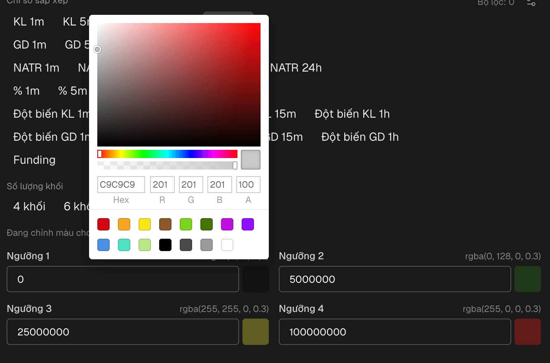Click the Ngưỡng 2 value input
Viewport: 550px width, 363px height.
pyautogui.click(x=395, y=279)
